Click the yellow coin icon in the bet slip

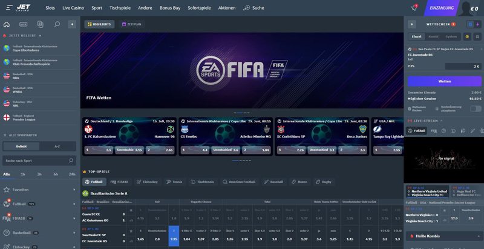[467, 36]
